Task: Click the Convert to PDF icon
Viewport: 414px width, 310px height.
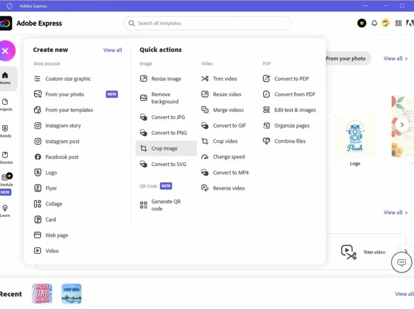Action: coord(267,79)
